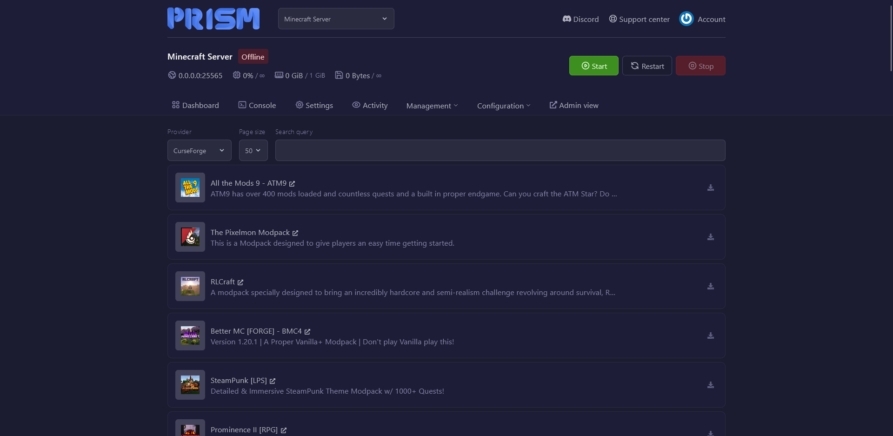Open the All the Mods 9 external link icon
Image resolution: width=893 pixels, height=436 pixels.
pos(292,184)
